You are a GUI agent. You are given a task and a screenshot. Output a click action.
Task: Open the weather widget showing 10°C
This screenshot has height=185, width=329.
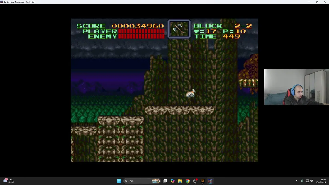(9, 181)
